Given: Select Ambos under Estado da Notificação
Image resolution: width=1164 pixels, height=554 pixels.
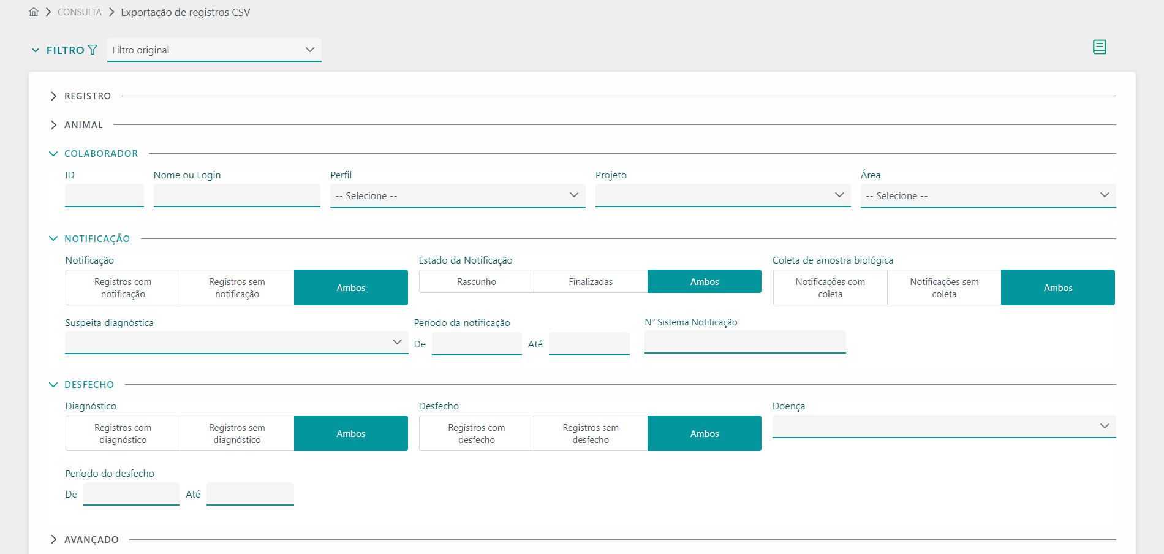Looking at the screenshot, I should click(x=705, y=281).
